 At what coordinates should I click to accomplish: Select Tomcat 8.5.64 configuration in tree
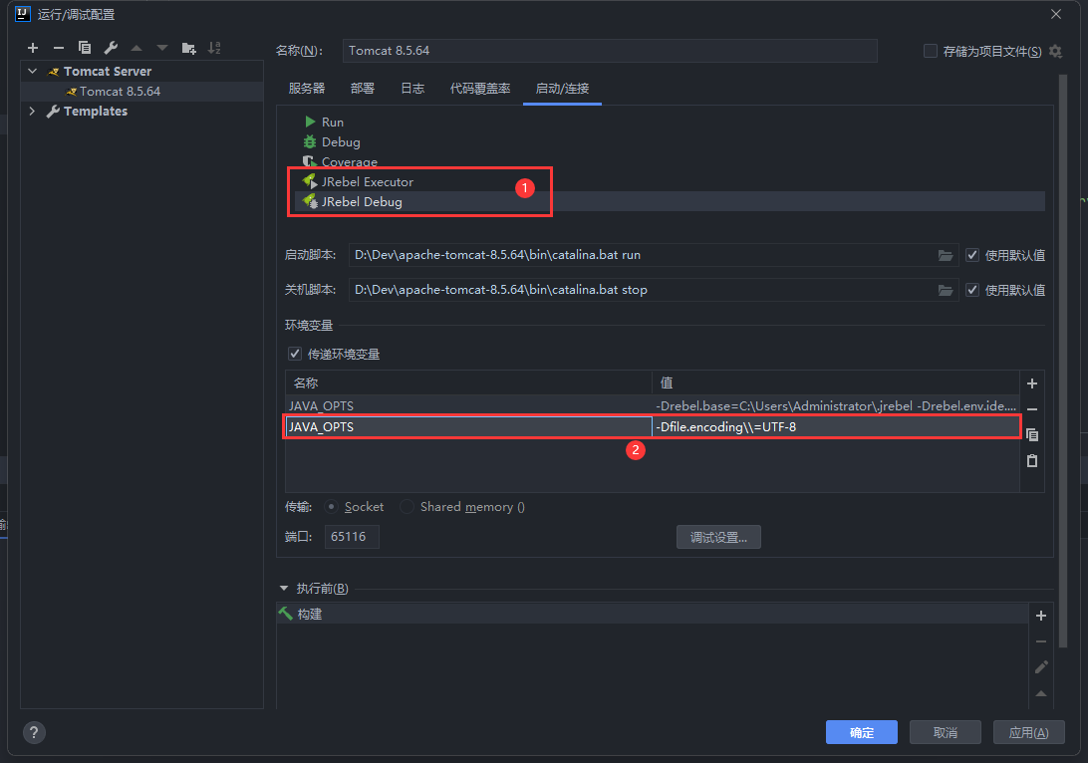[141, 92]
